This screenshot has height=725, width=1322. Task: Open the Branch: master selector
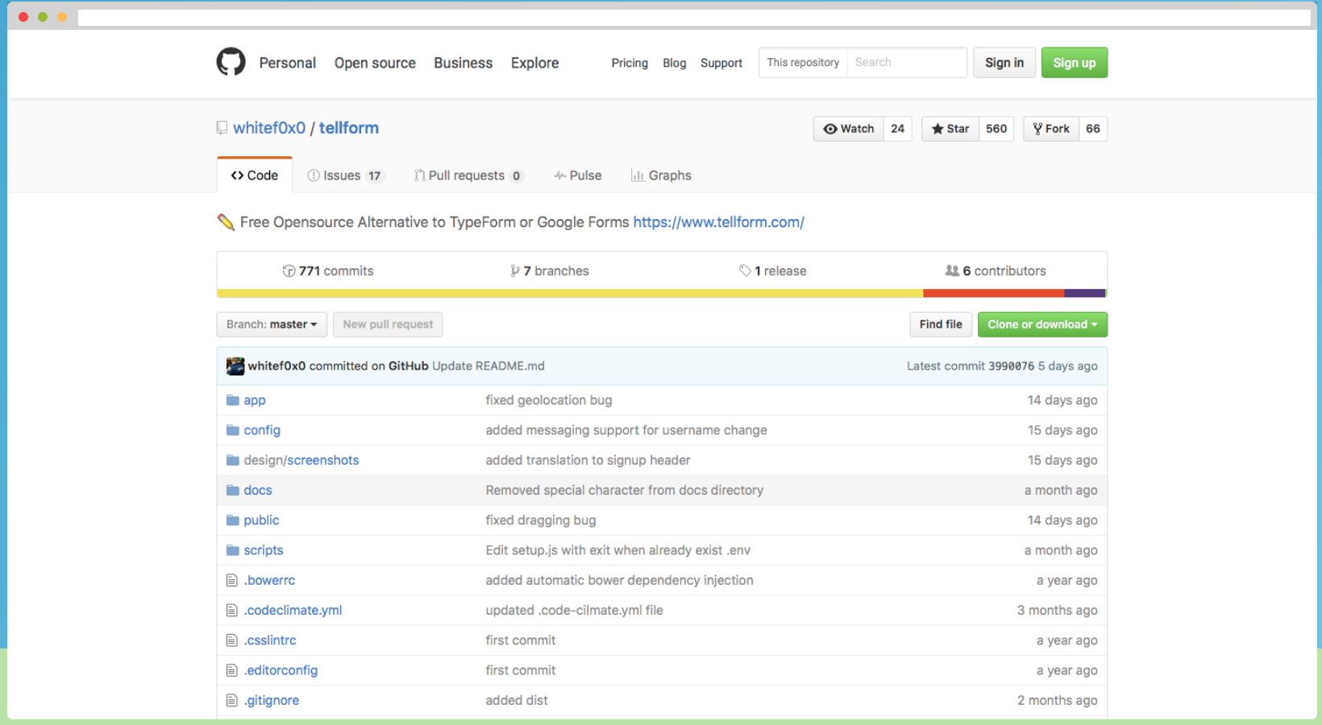271,324
